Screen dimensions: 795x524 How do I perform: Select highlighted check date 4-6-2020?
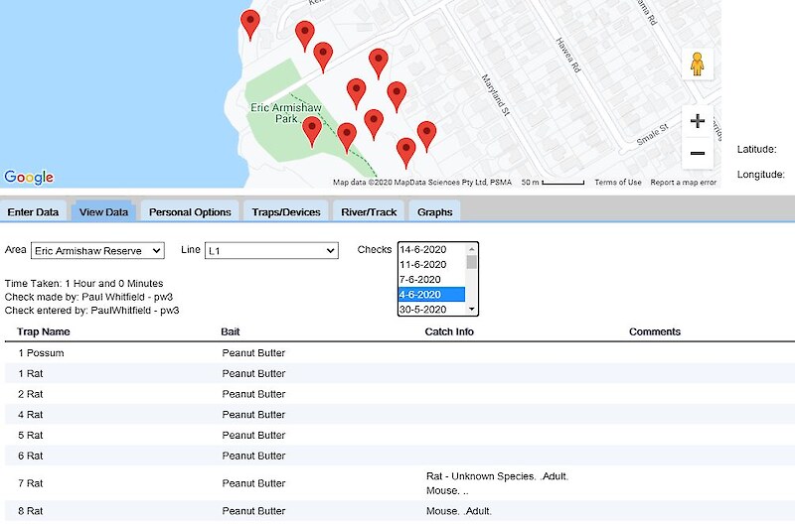431,294
